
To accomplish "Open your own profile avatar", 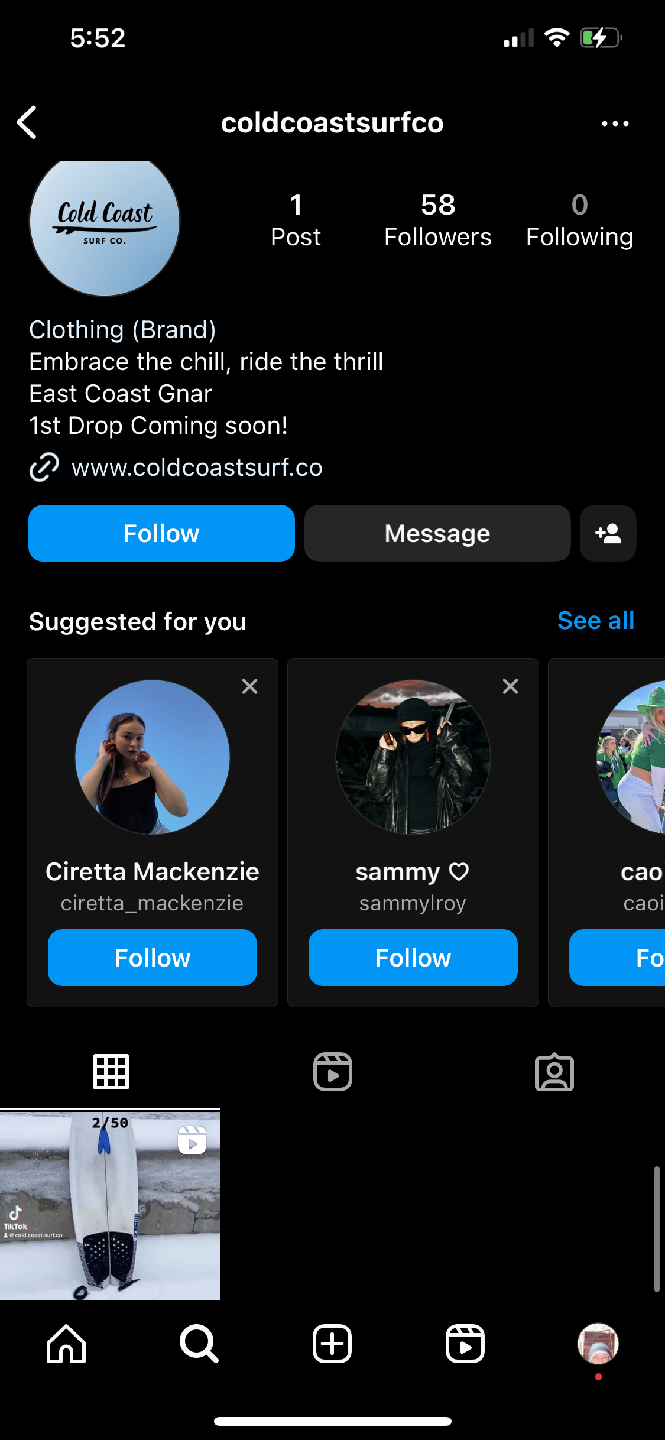I will (598, 1343).
